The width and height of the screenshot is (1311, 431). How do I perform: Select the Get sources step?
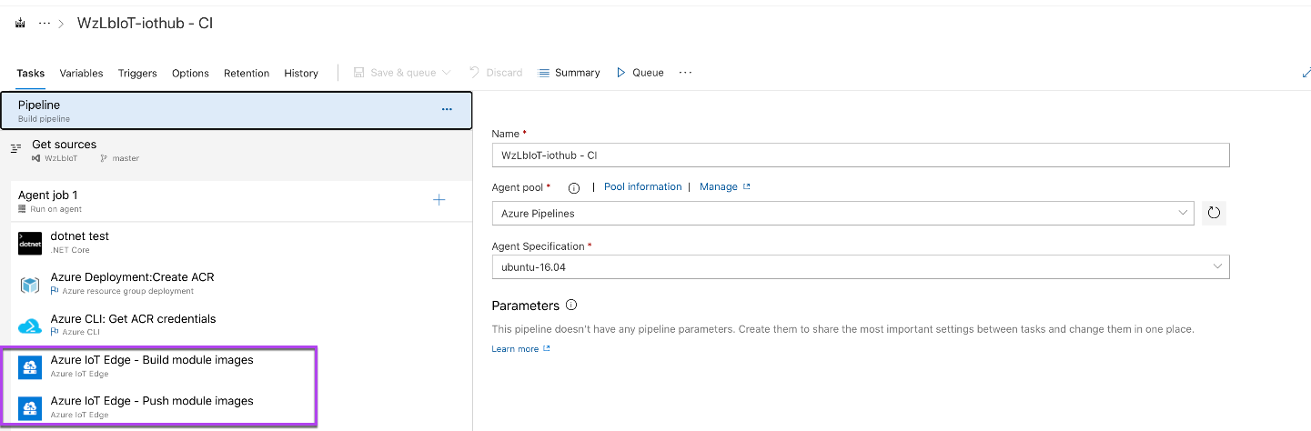(x=237, y=150)
